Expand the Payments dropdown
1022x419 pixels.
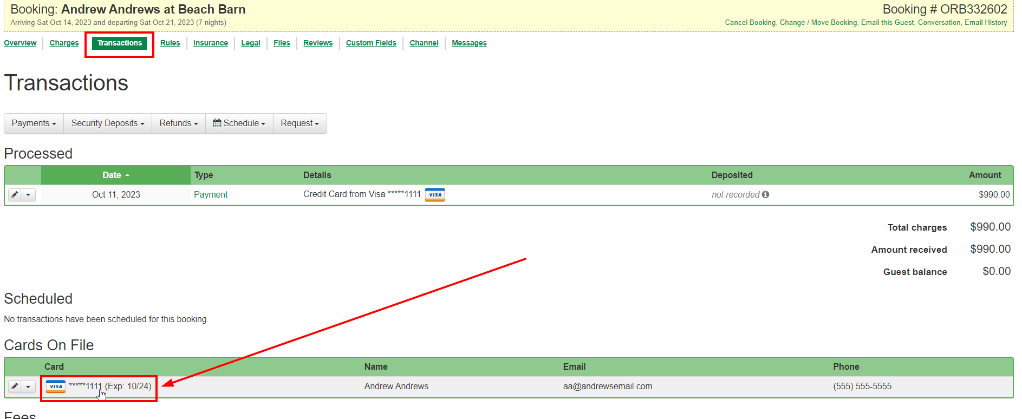34,123
